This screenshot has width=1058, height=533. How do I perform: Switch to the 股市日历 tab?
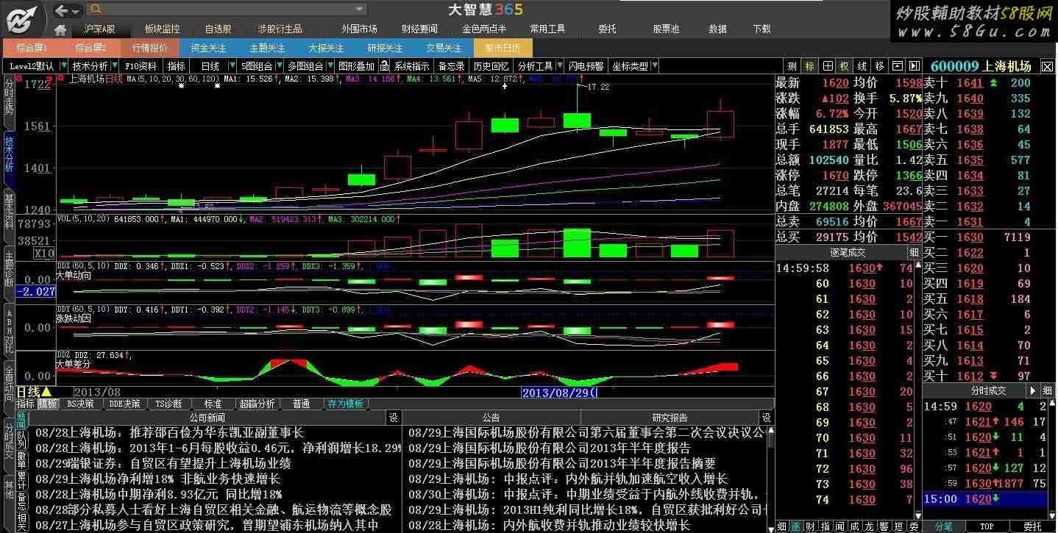(503, 48)
